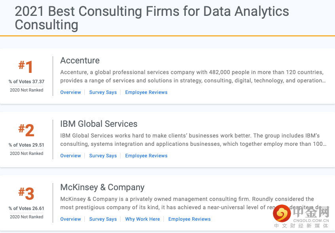The image size is (335, 233).
Task: View McKinsey & Company Employee Reviews
Action: point(189,219)
